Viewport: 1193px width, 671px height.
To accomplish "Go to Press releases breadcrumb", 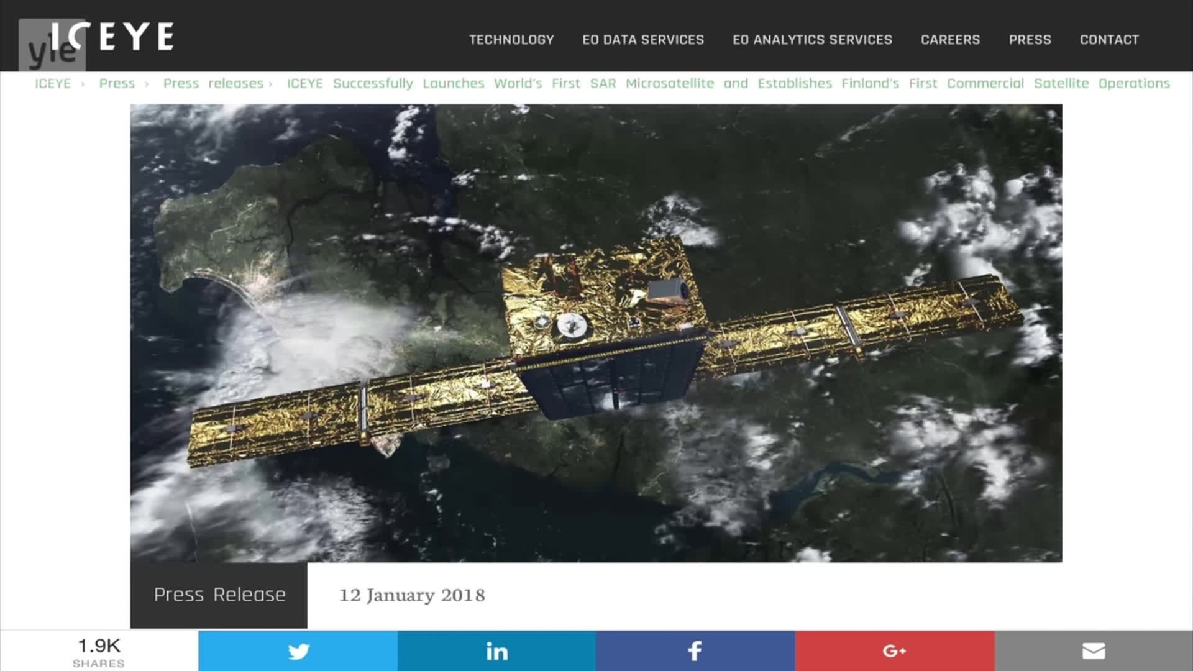I will pos(213,83).
